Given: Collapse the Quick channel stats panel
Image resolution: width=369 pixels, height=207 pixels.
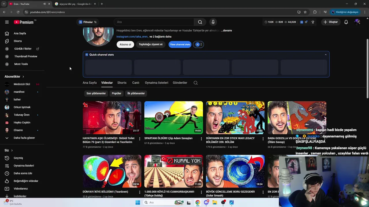Looking at the screenshot, I should point(326,55).
